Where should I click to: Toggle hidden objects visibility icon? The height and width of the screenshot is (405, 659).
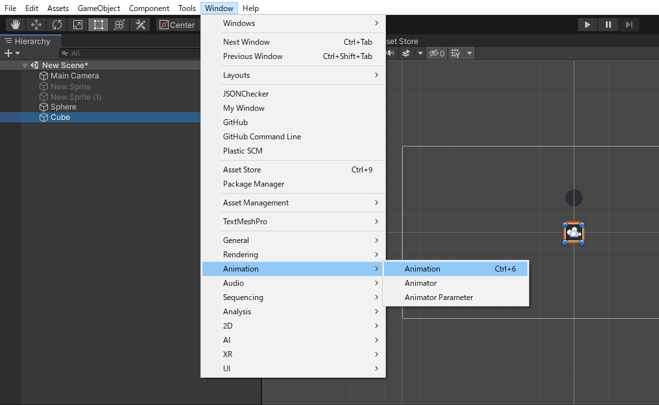pyautogui.click(x=437, y=53)
